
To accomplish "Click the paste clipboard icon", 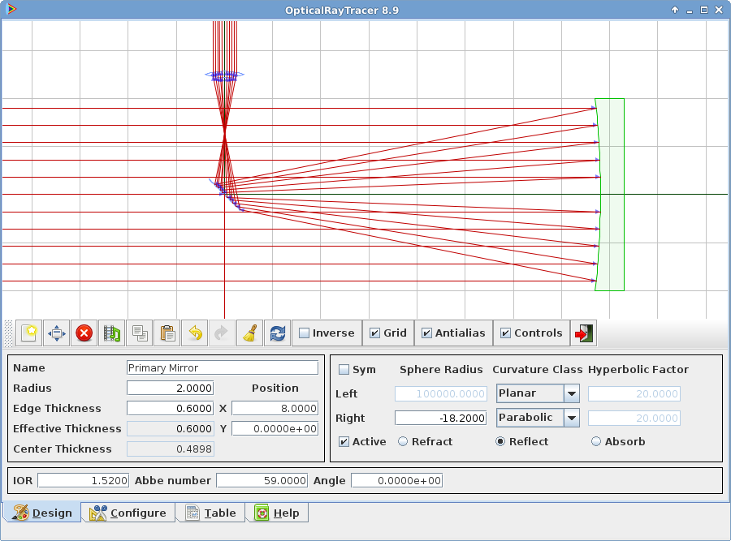I will tap(167, 333).
